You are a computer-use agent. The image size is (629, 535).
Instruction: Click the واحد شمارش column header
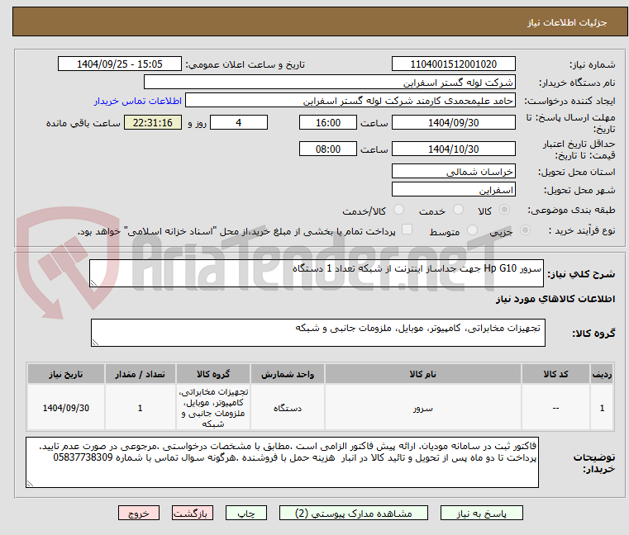click(287, 374)
